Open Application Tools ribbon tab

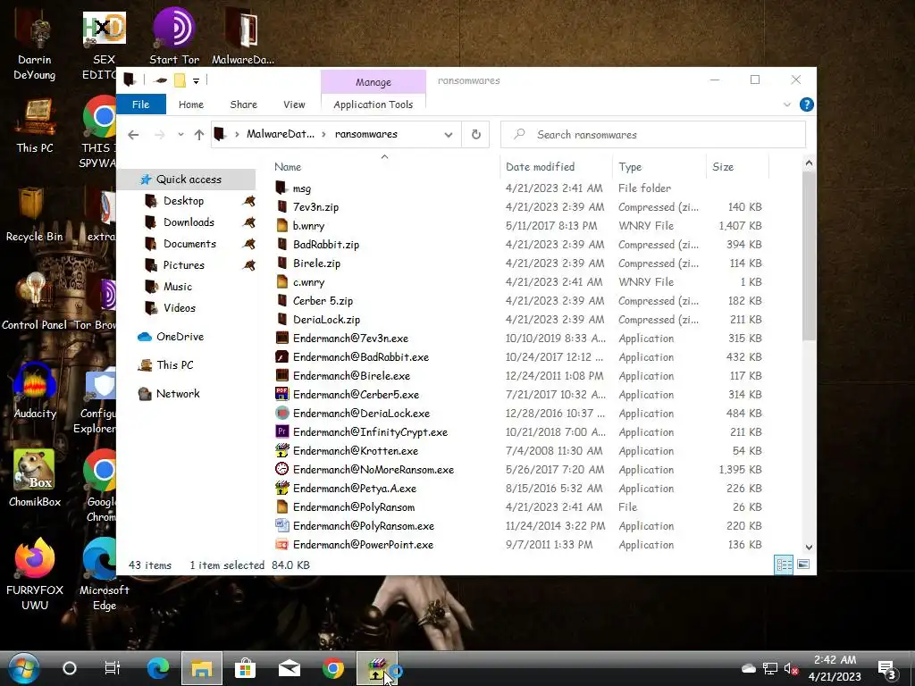373,105
